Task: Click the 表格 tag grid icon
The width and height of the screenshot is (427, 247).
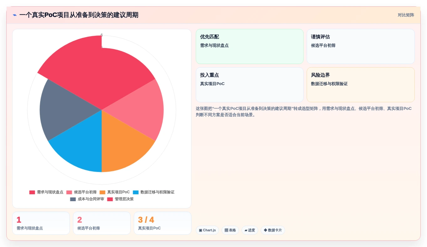Action: pyautogui.click(x=226, y=230)
